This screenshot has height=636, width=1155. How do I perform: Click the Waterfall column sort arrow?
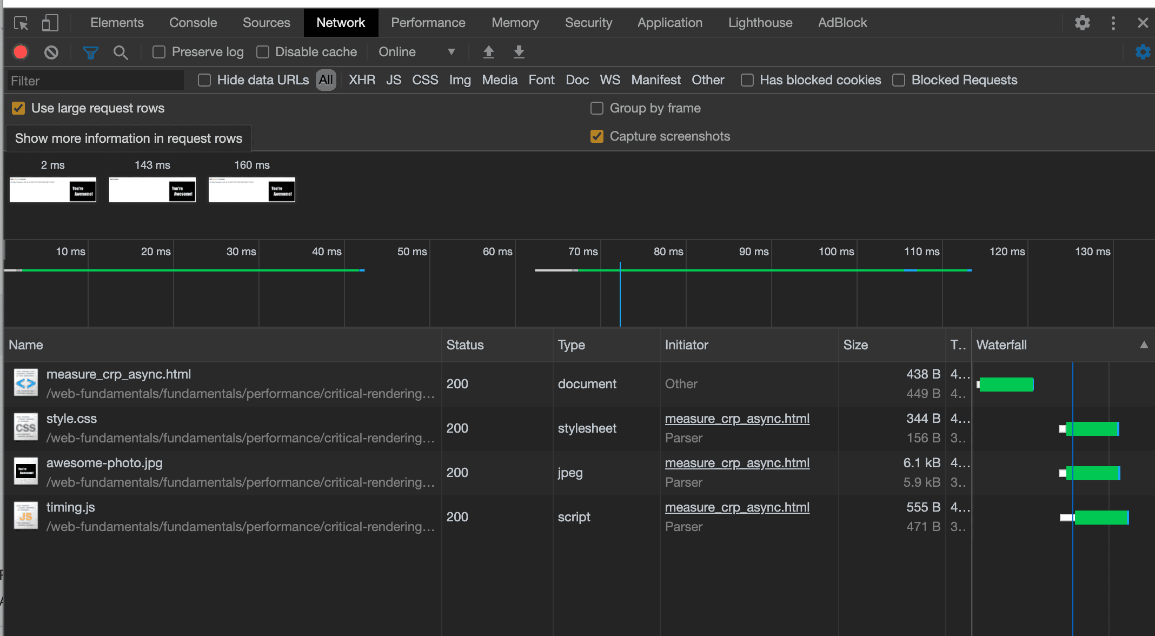[1144, 345]
